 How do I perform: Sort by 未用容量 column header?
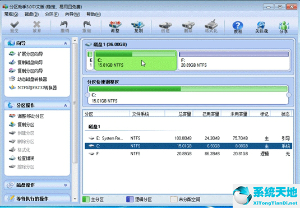click(236, 114)
